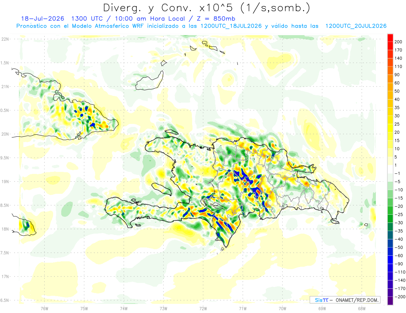Click the positive colorbar value 140
The width and height of the screenshot is (406, 313).
click(x=398, y=58)
